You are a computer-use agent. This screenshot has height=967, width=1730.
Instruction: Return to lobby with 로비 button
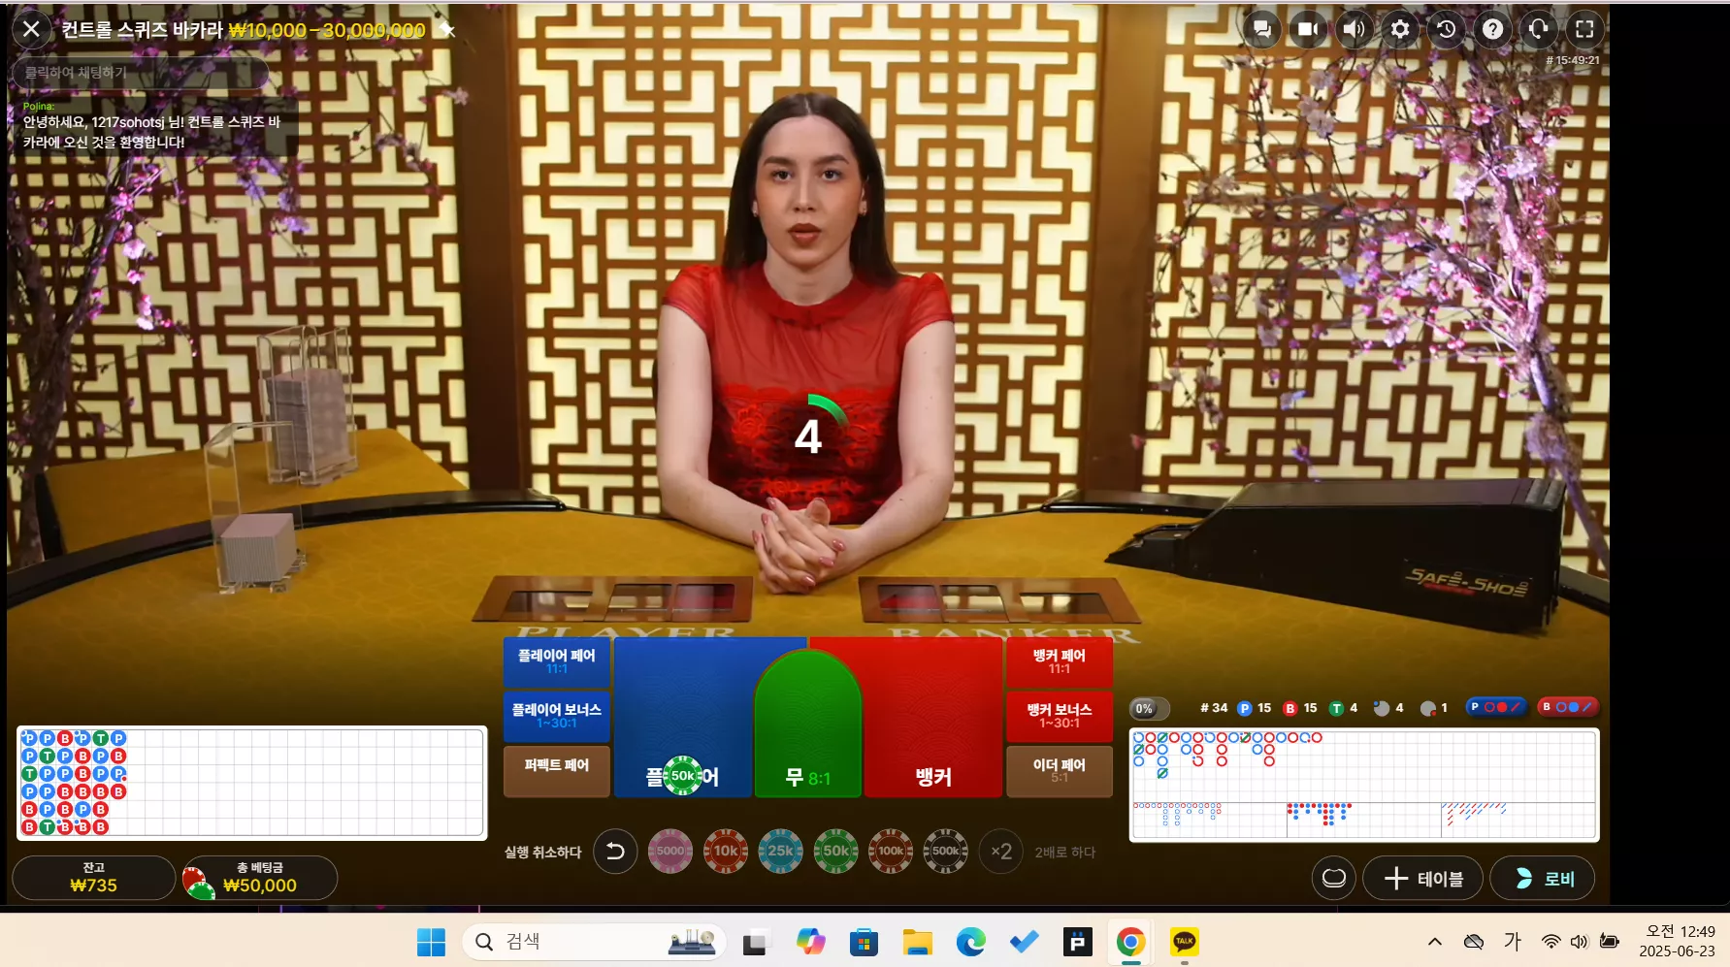pyautogui.click(x=1543, y=878)
